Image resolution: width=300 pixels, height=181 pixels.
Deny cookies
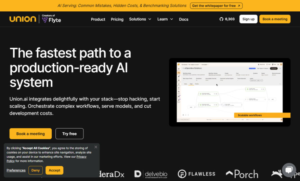point(35,170)
